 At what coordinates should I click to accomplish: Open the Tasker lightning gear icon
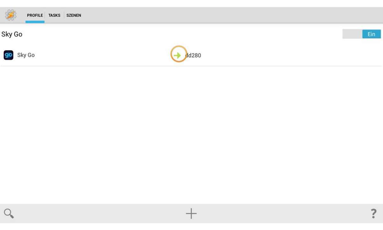(11, 15)
